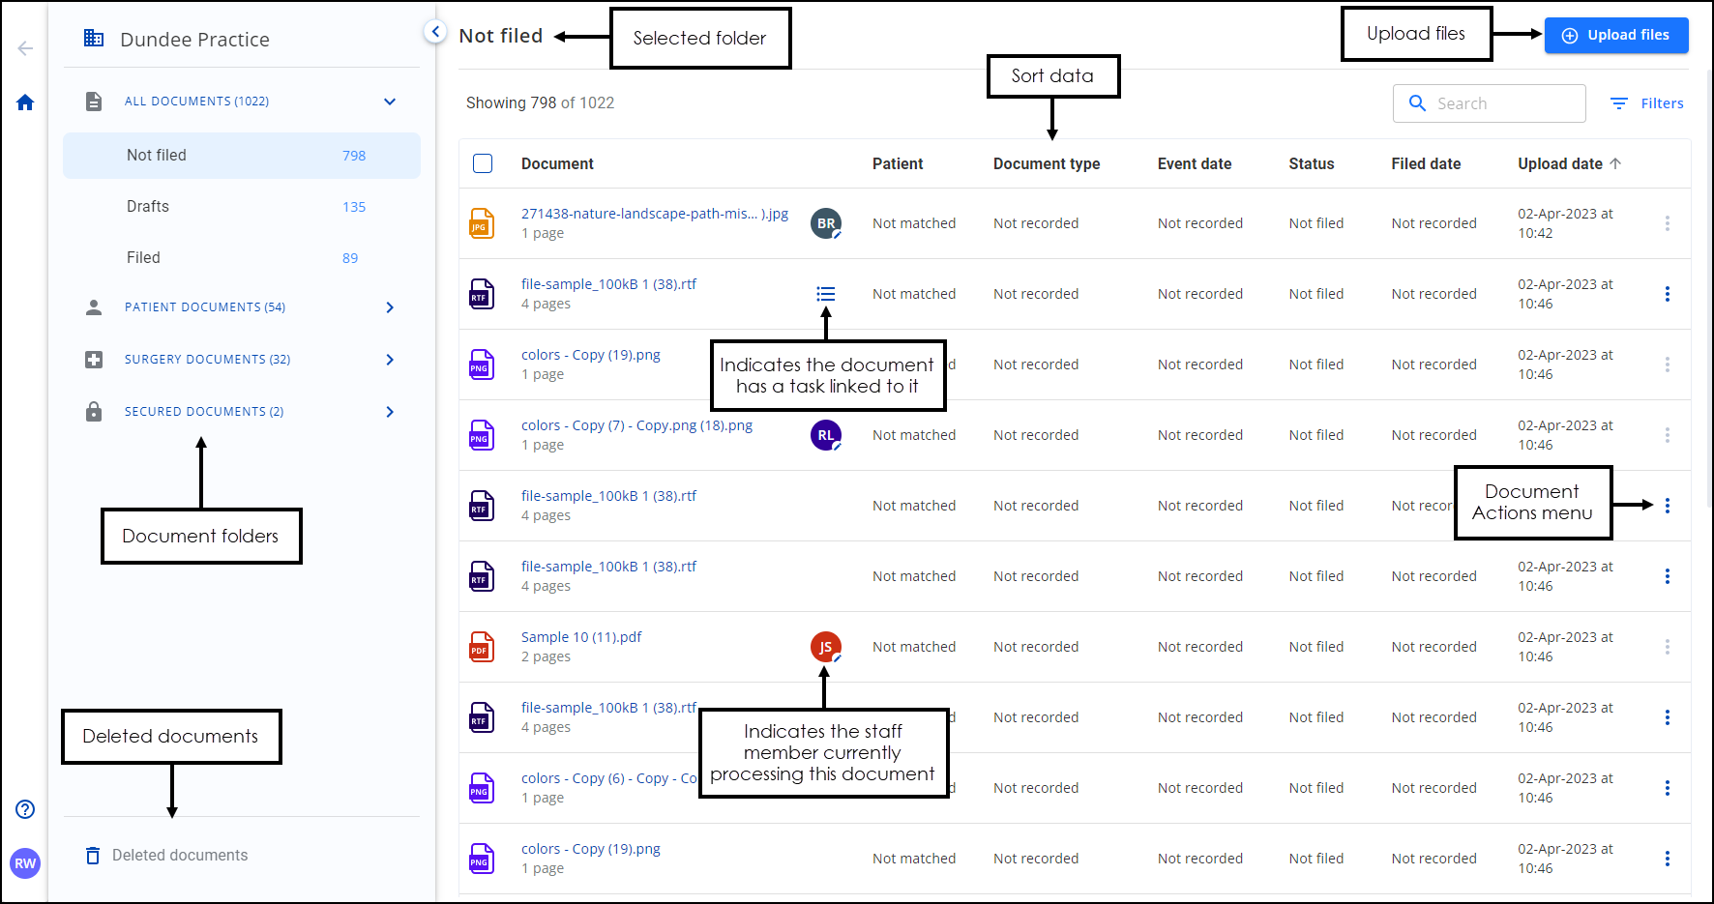Image resolution: width=1714 pixels, height=904 pixels.
Task: Click the RW user avatar
Action: [25, 863]
